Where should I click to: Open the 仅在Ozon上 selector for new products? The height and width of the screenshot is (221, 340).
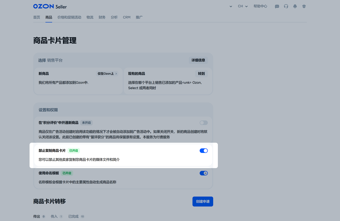pyautogui.click(x=107, y=74)
